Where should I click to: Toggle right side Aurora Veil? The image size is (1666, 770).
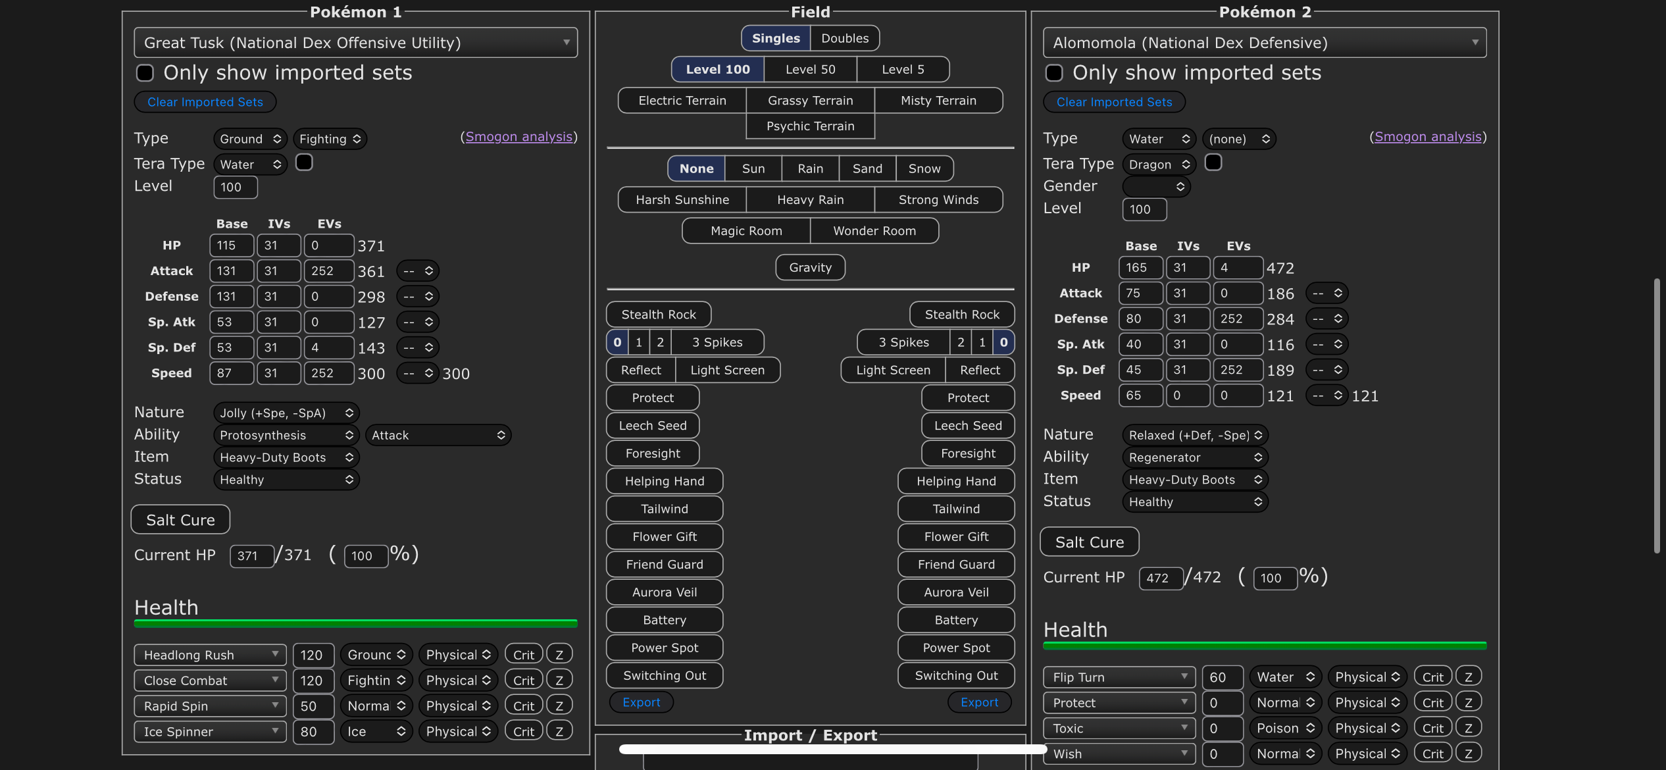[x=956, y=592]
